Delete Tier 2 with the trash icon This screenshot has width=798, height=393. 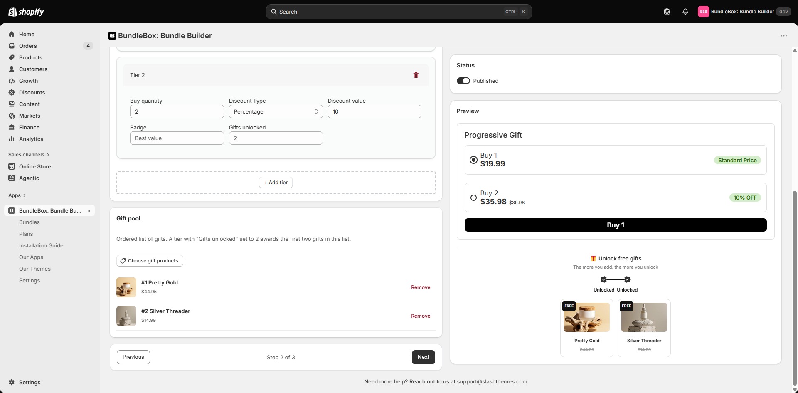click(x=416, y=75)
